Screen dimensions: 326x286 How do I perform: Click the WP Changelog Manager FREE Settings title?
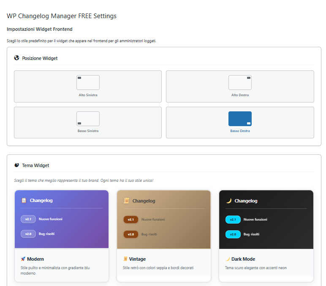pyautogui.click(x=62, y=16)
